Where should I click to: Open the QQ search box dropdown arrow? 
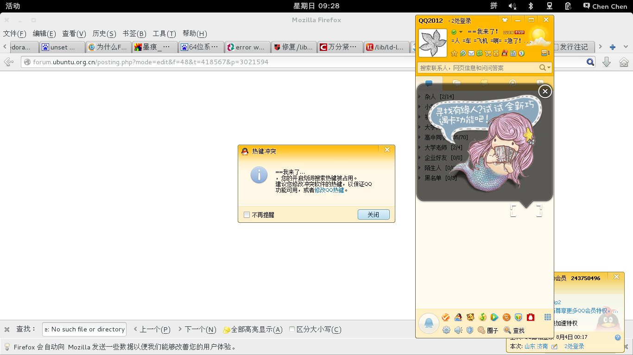[x=549, y=68]
